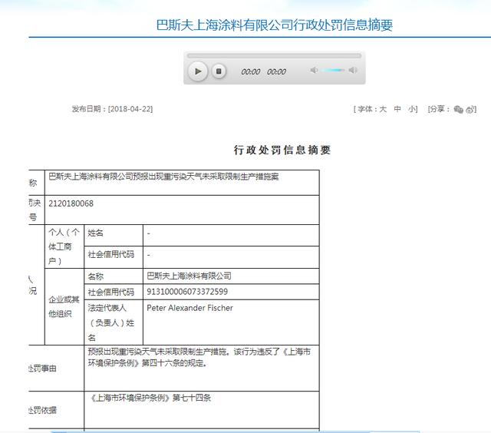Select the credit code 913100006073372599

(x=187, y=292)
